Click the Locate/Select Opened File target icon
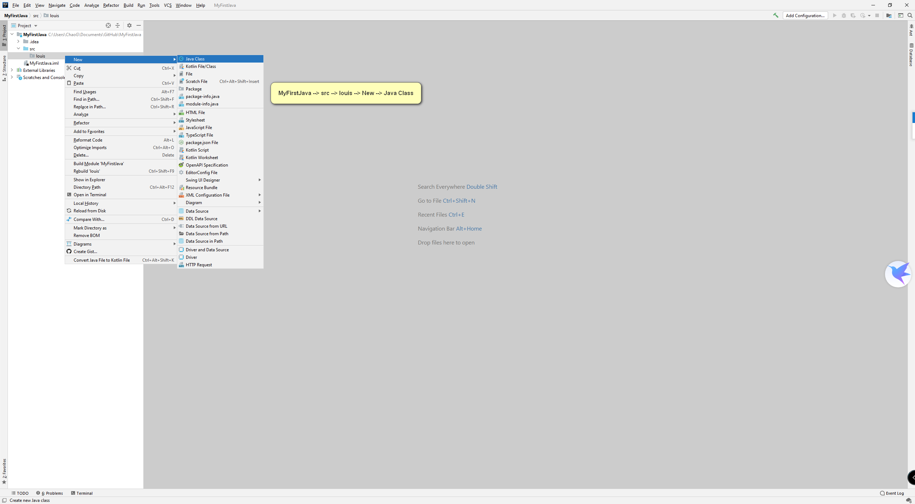This screenshot has width=915, height=504. coord(108,25)
